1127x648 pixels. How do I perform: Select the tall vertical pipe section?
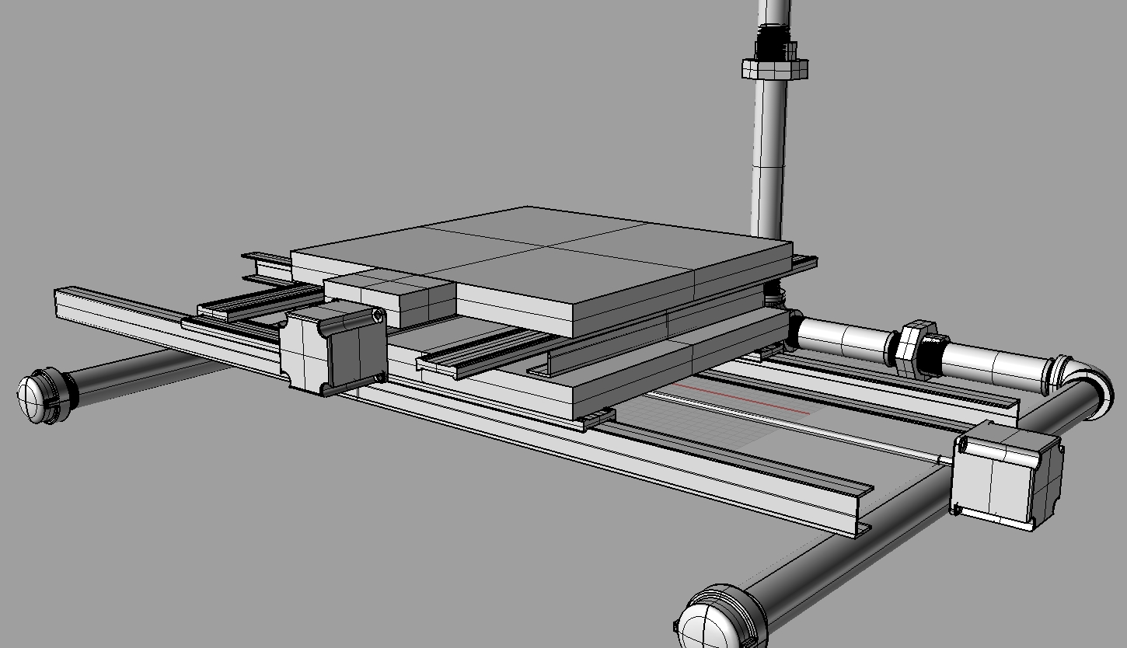768,160
